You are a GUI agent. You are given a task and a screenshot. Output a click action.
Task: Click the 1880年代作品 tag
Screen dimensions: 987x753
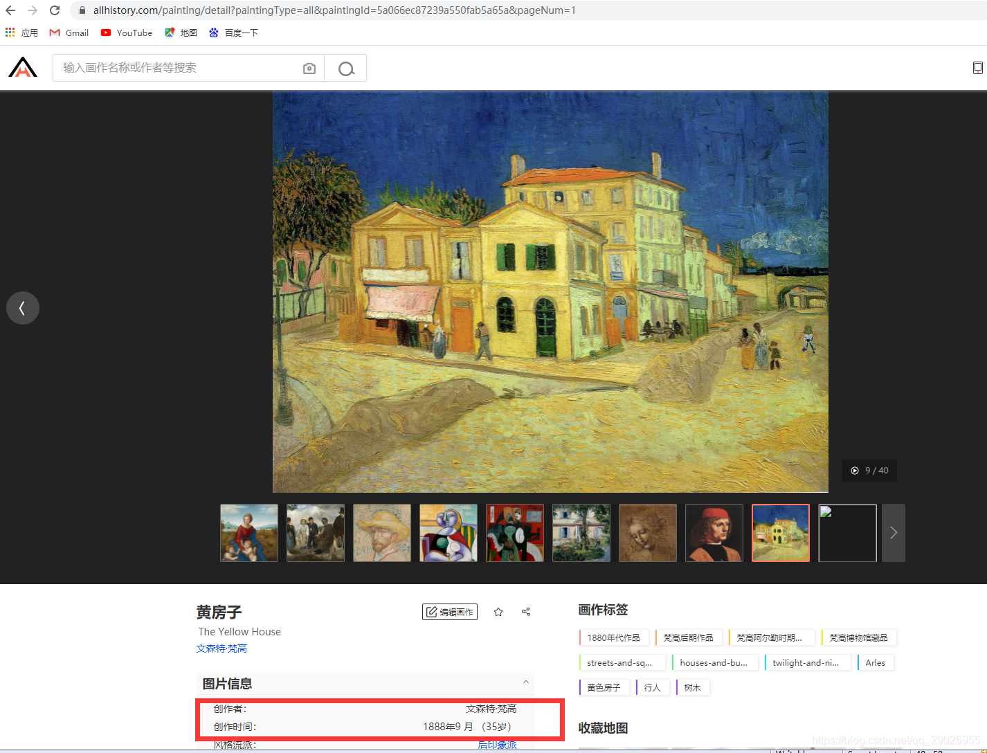tap(613, 638)
